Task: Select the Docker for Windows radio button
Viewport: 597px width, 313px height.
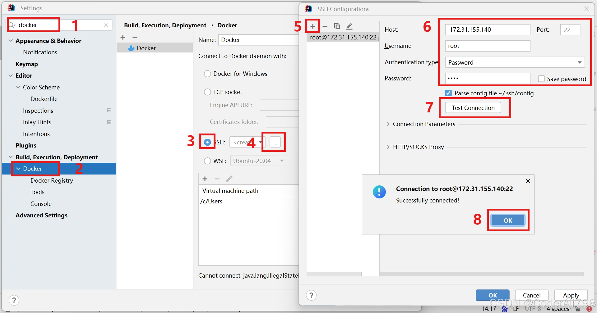Action: pyautogui.click(x=207, y=74)
